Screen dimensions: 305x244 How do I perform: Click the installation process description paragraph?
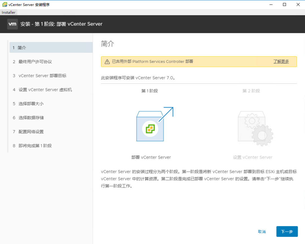click(x=199, y=179)
